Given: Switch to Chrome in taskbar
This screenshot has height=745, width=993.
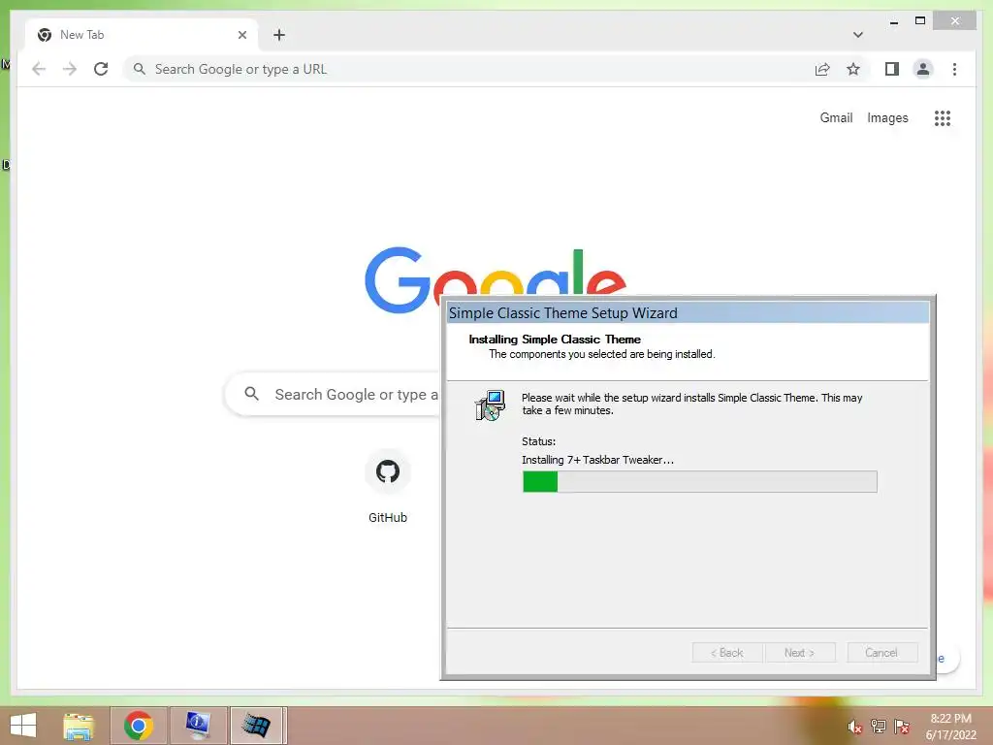Looking at the screenshot, I should pos(139,726).
